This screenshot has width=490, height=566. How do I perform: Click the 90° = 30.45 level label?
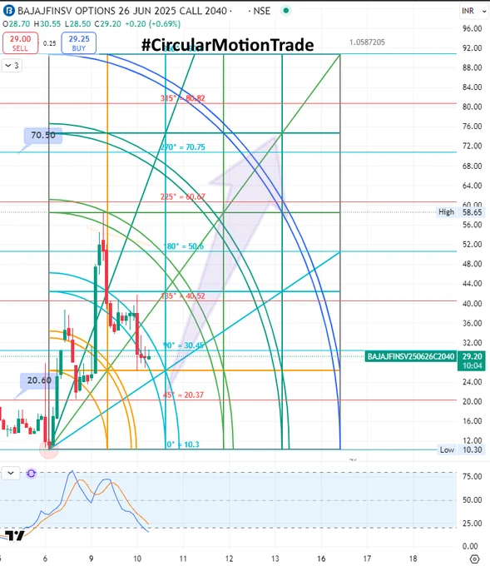click(x=183, y=345)
